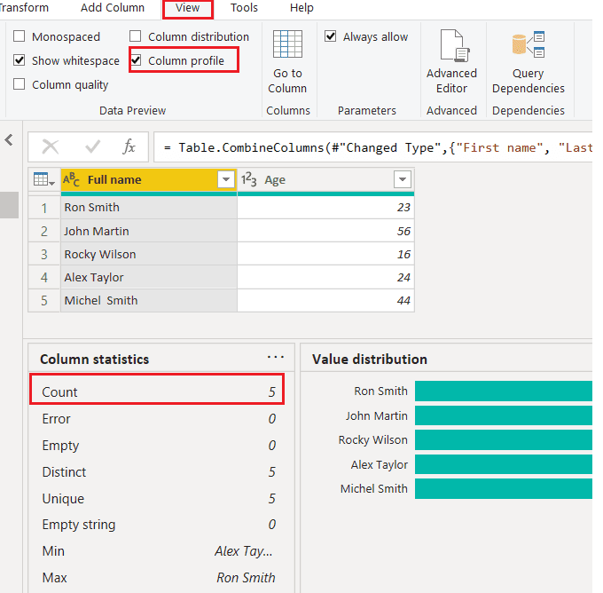This screenshot has height=593, width=603.
Task: Open the Tools tab
Action: pyautogui.click(x=244, y=8)
